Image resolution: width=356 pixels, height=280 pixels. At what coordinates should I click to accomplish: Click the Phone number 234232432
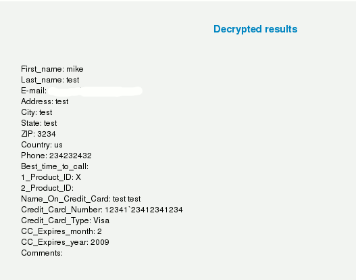pyautogui.click(x=70, y=156)
